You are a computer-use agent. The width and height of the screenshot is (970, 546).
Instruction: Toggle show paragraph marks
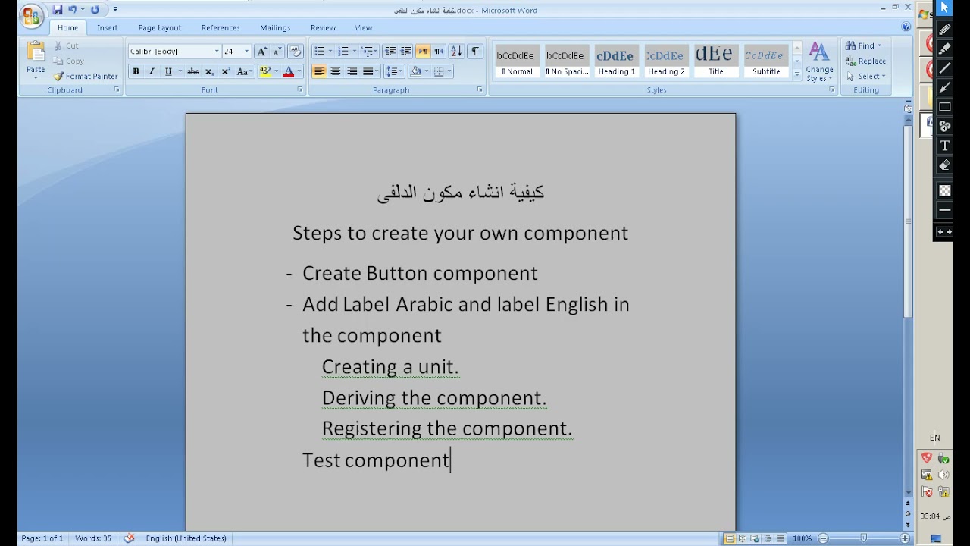(x=475, y=52)
